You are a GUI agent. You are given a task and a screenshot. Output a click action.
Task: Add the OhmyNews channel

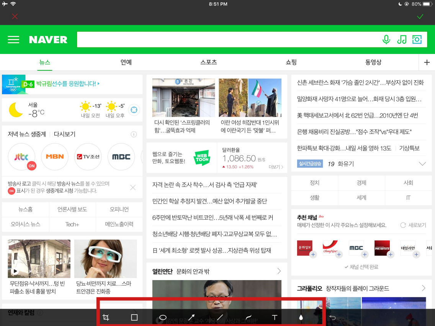click(x=339, y=254)
